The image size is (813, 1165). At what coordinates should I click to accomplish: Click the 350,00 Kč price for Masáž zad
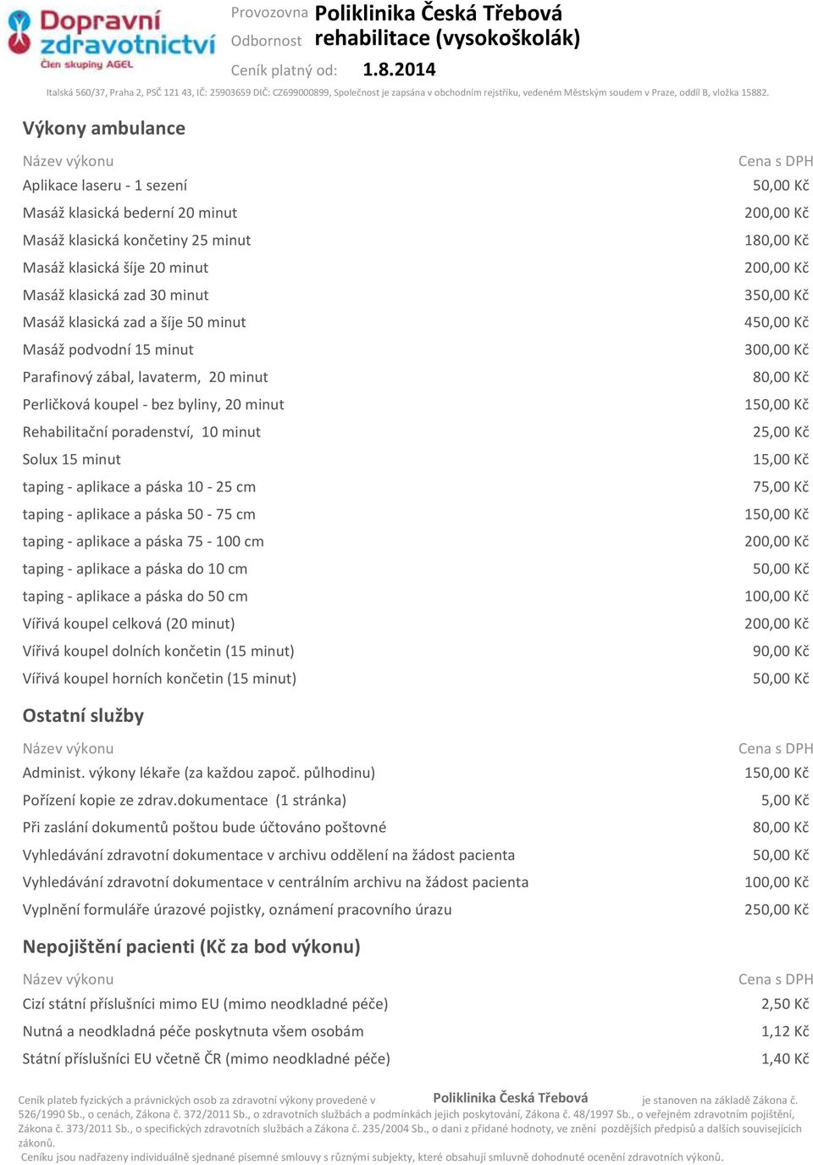point(777,295)
